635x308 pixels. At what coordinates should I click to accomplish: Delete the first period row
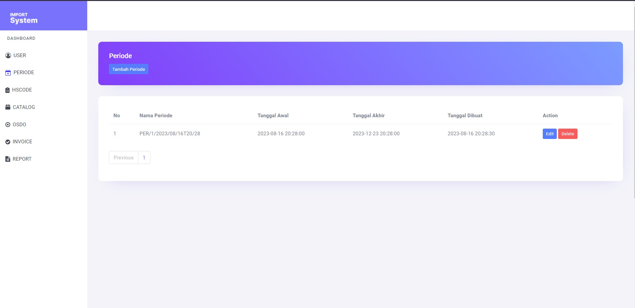click(x=567, y=134)
